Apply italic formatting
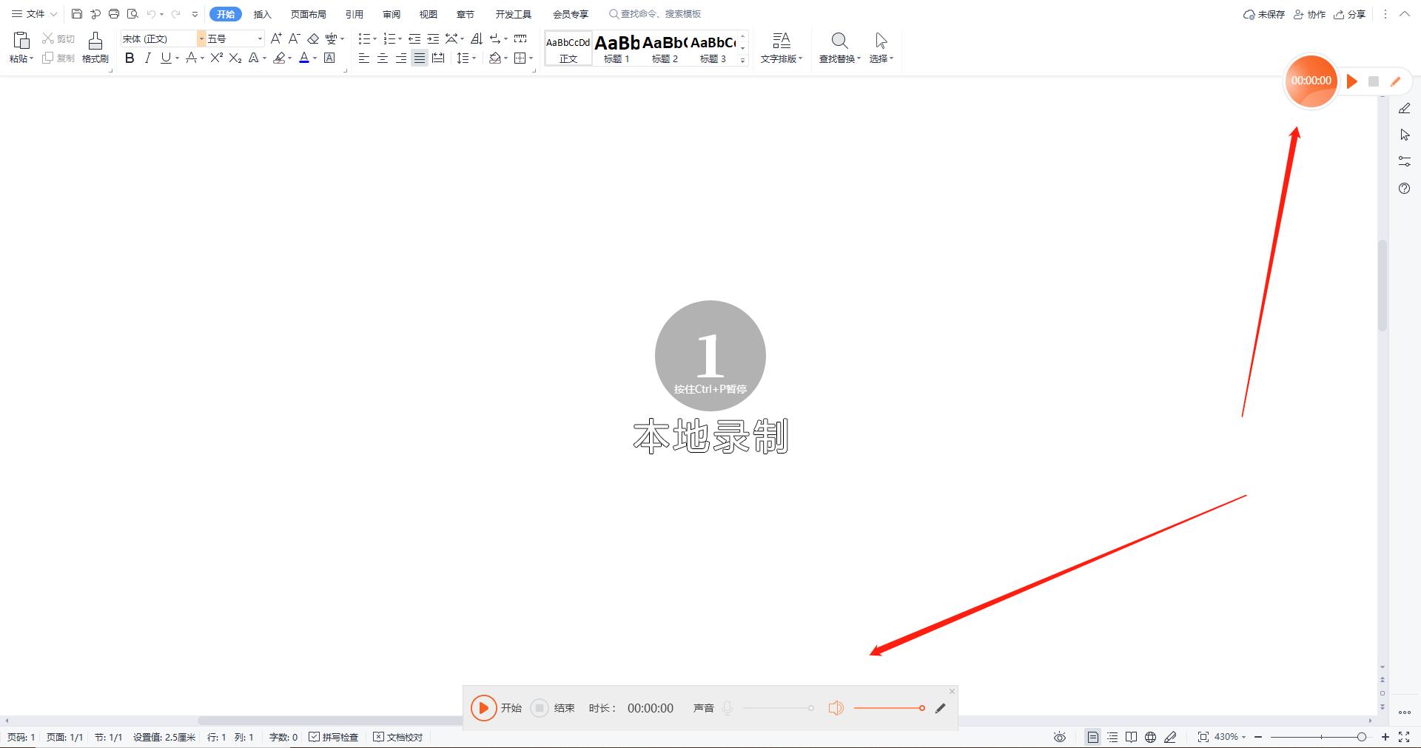Screen dimensions: 1421x748 pyautogui.click(x=148, y=58)
